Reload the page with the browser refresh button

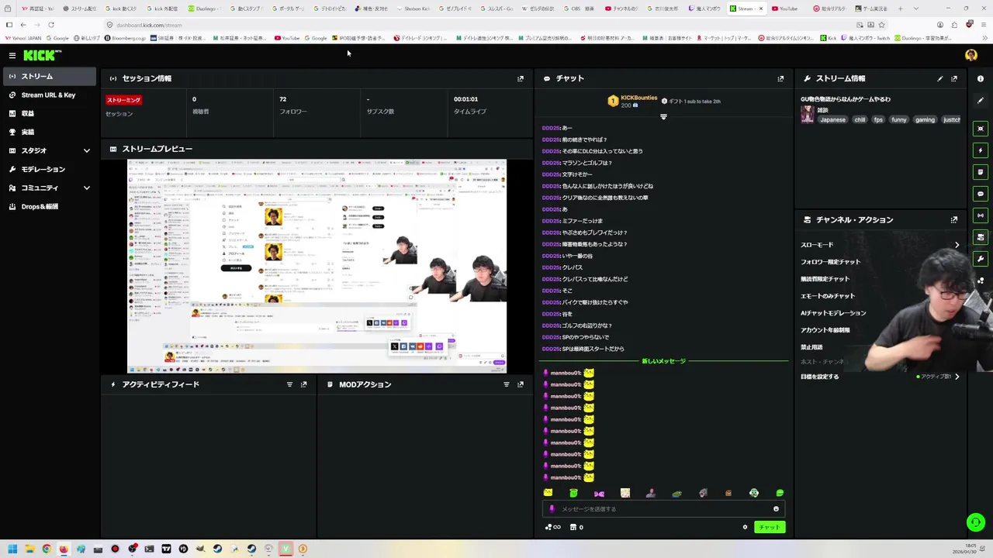(x=51, y=25)
